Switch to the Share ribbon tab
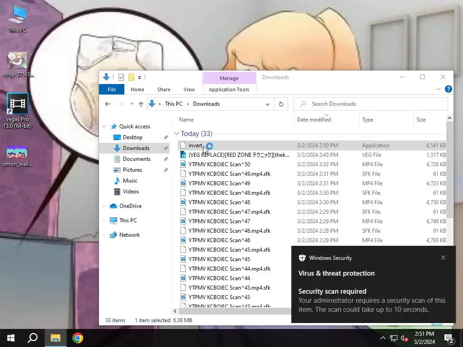 click(164, 89)
